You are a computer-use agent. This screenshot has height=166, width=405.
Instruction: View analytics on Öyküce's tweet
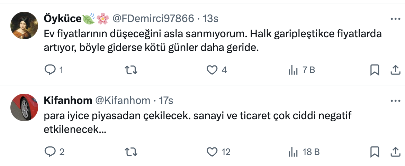tap(293, 70)
